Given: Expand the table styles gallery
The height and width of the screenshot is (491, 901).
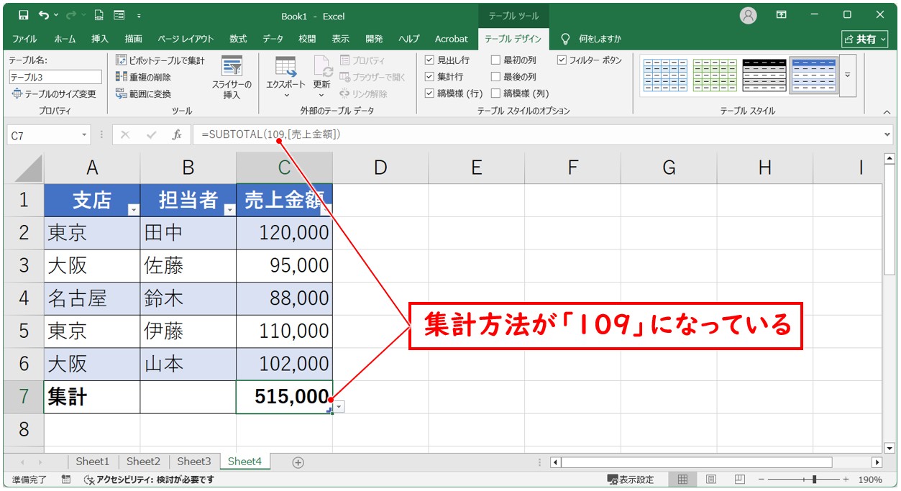Looking at the screenshot, I should pos(847,75).
